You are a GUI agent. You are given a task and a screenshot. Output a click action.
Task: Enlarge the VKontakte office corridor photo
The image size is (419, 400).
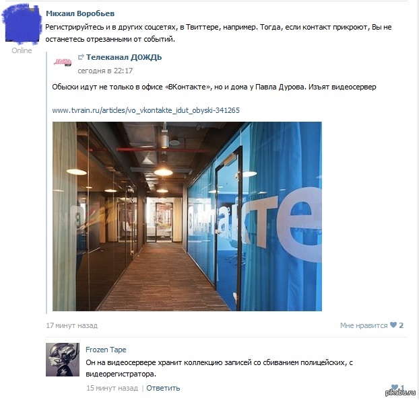(187, 216)
